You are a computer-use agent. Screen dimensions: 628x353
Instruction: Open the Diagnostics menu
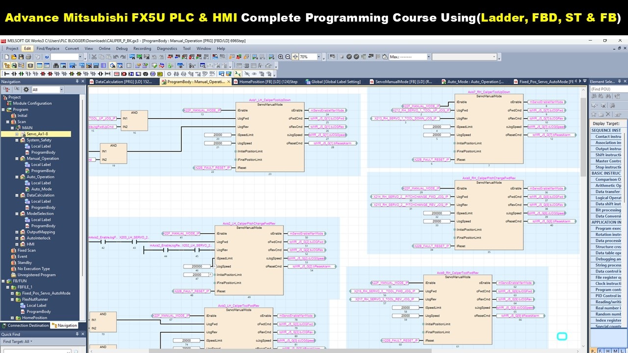167,49
